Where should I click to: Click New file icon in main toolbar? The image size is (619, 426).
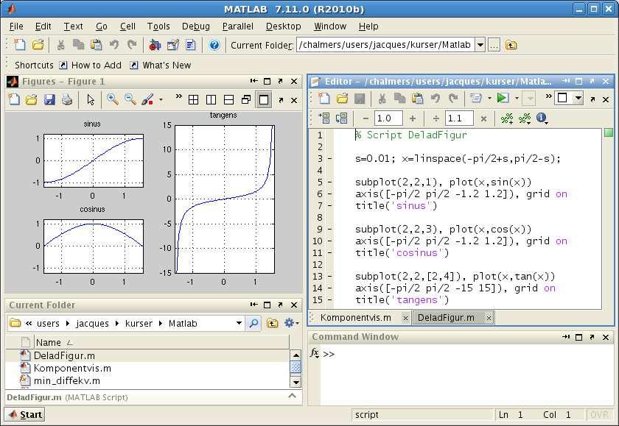point(19,45)
